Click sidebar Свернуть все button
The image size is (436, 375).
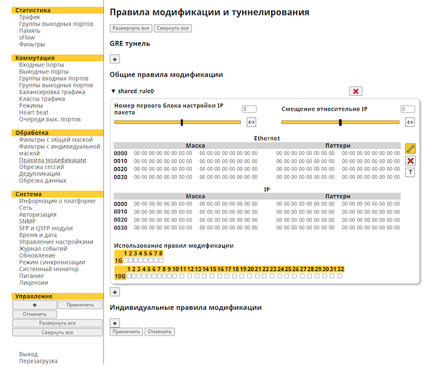tap(57, 332)
